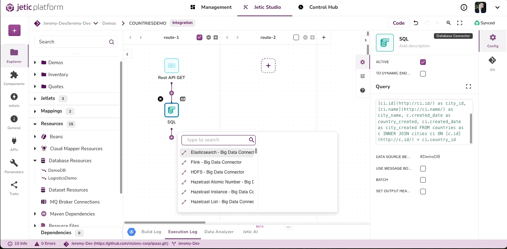Open the APIs plug panel

(14, 144)
